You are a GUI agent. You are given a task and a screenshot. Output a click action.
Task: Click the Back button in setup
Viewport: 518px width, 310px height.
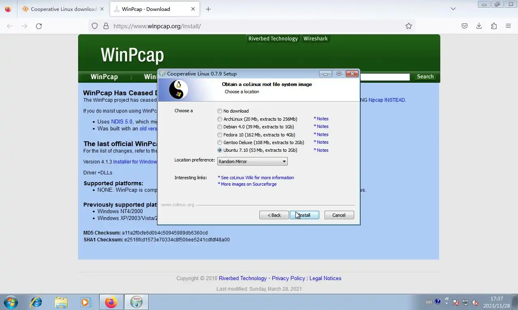[274, 215]
